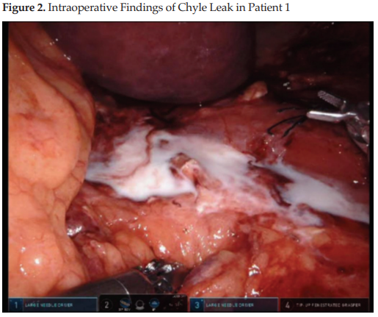Click the 30 degree label under the endoscope icon
Screen dimensions: 378x317
point(125,310)
